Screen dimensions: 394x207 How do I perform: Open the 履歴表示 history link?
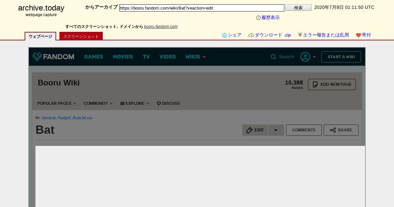[271, 18]
